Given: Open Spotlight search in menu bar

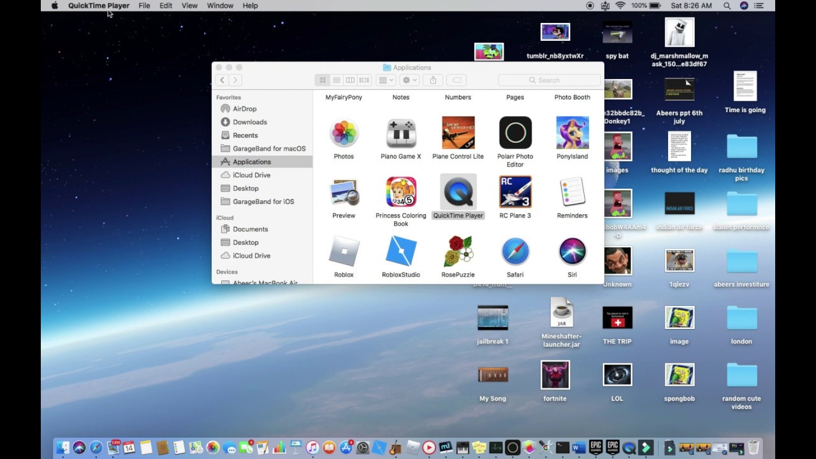Looking at the screenshot, I should 727,6.
